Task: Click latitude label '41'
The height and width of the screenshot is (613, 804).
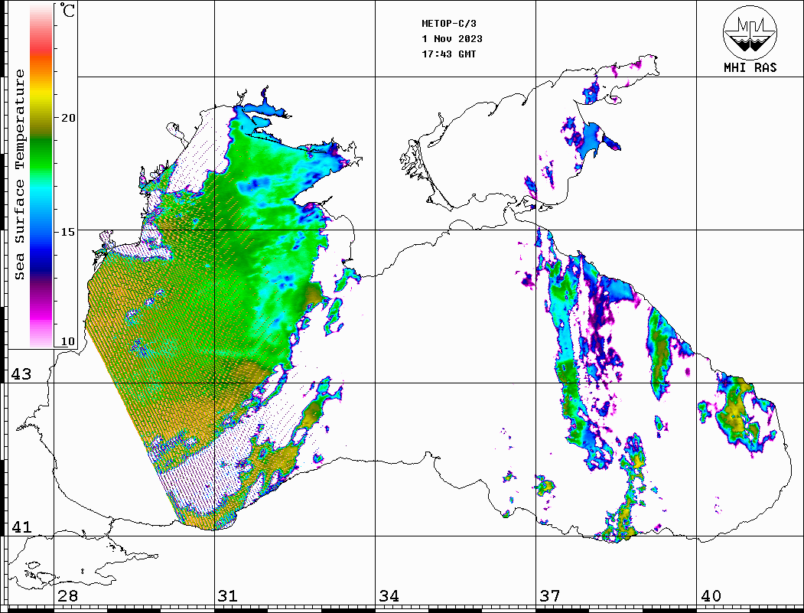Action: coord(21,527)
